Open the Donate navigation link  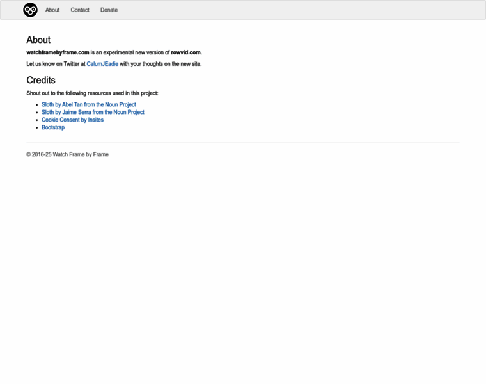(109, 10)
